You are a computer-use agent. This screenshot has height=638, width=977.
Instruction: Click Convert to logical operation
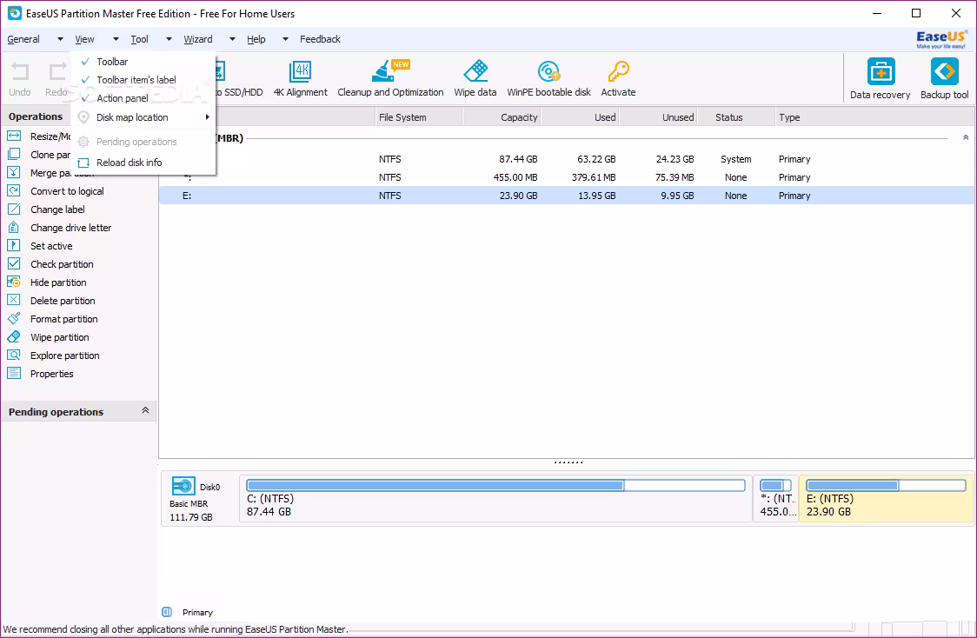(x=67, y=191)
